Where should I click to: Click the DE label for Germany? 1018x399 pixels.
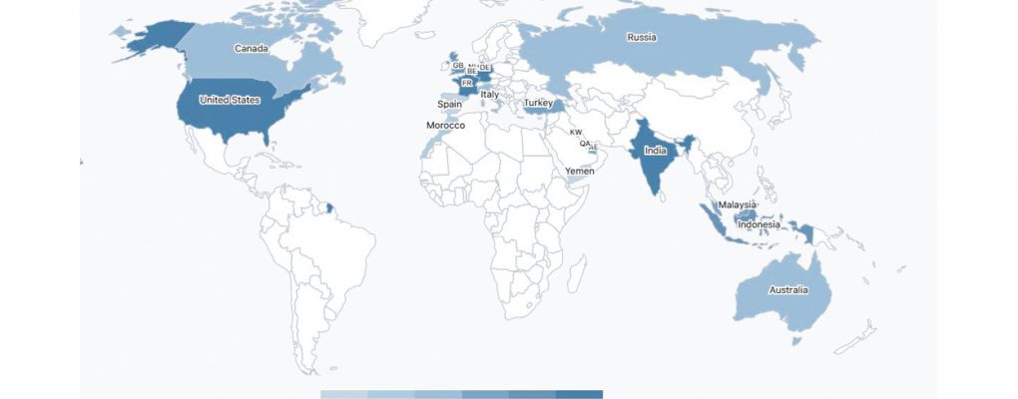(x=485, y=68)
